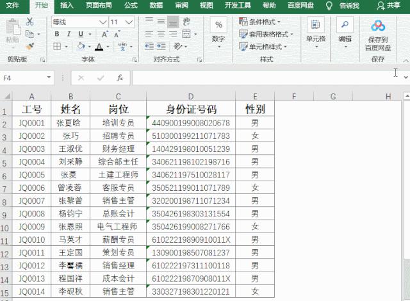
Task: Click the red Font Color A icon
Action: (x=99, y=47)
